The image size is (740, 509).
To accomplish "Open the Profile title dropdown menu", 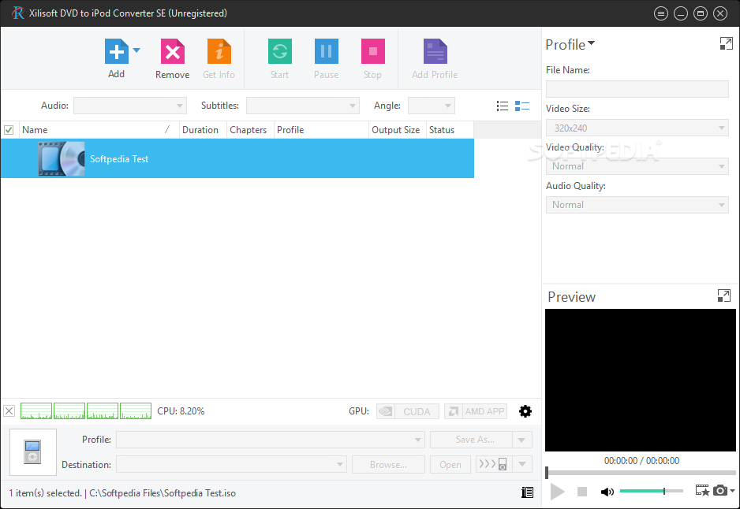I will click(x=592, y=44).
